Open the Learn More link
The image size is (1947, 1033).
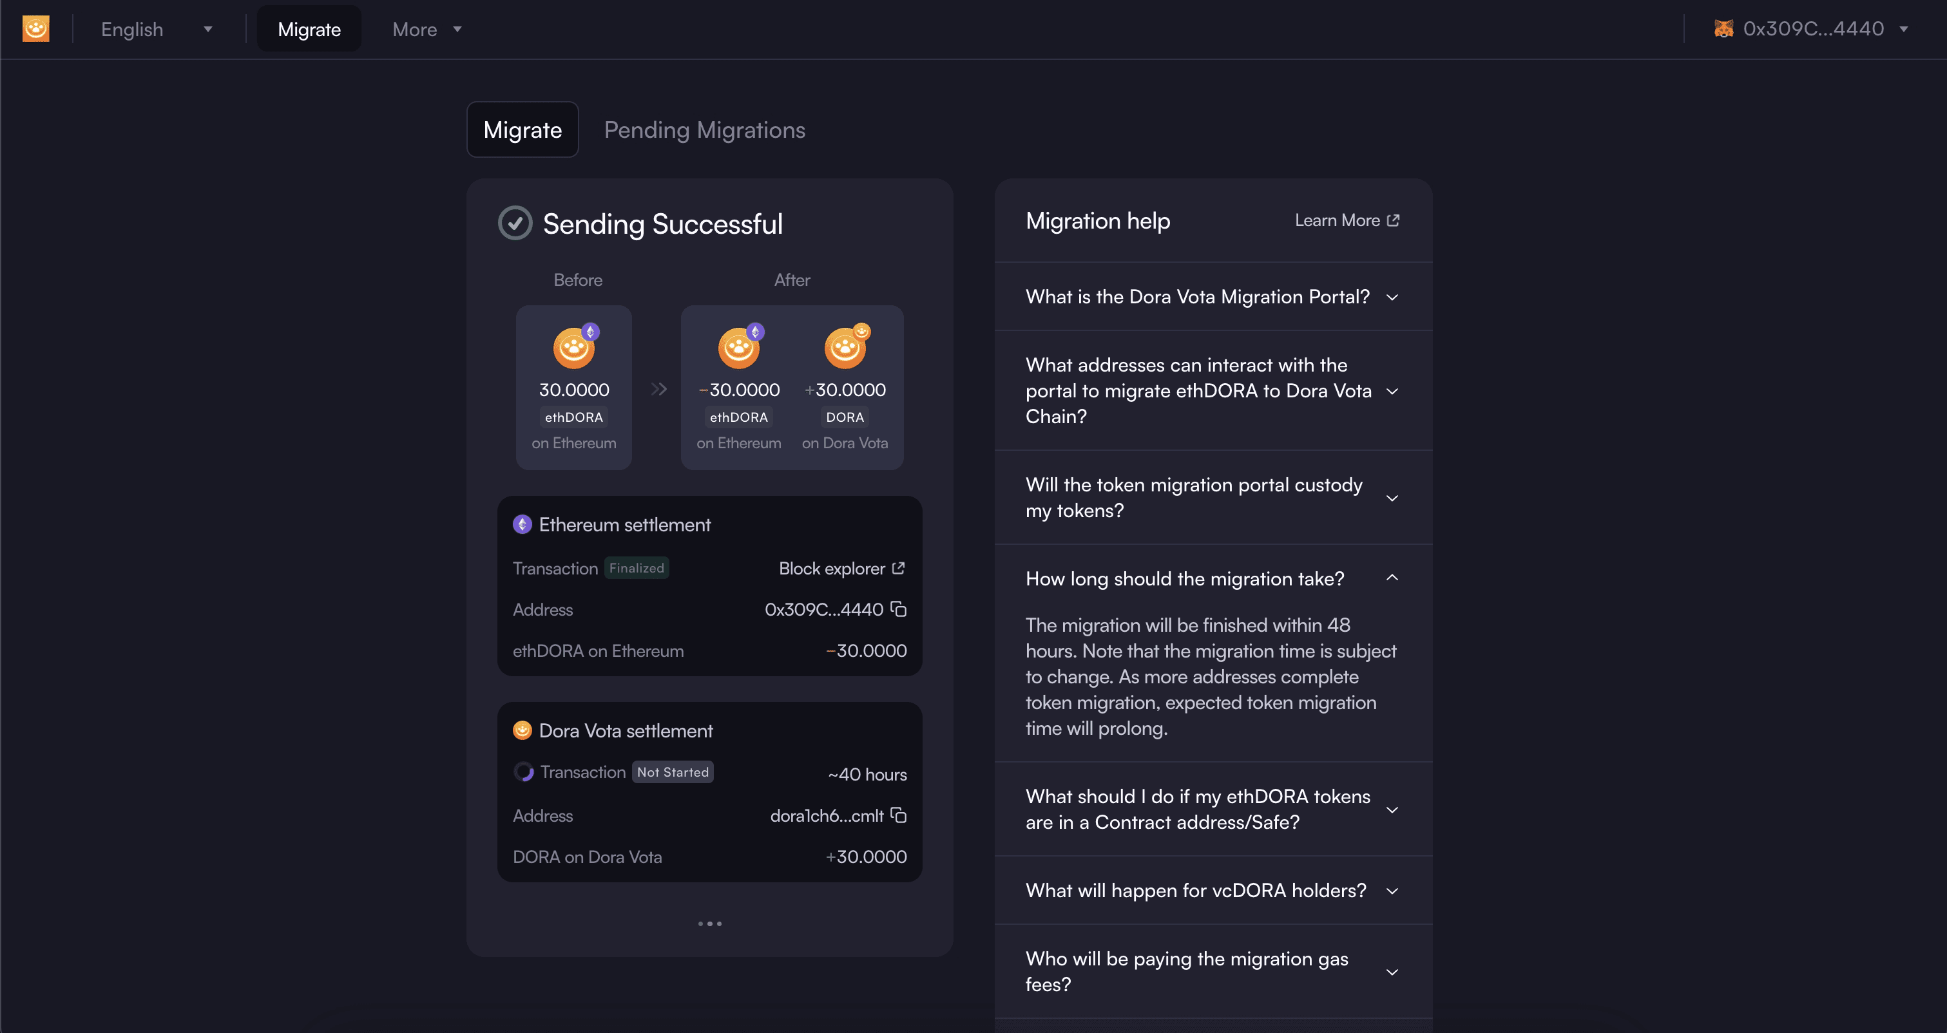tap(1347, 220)
